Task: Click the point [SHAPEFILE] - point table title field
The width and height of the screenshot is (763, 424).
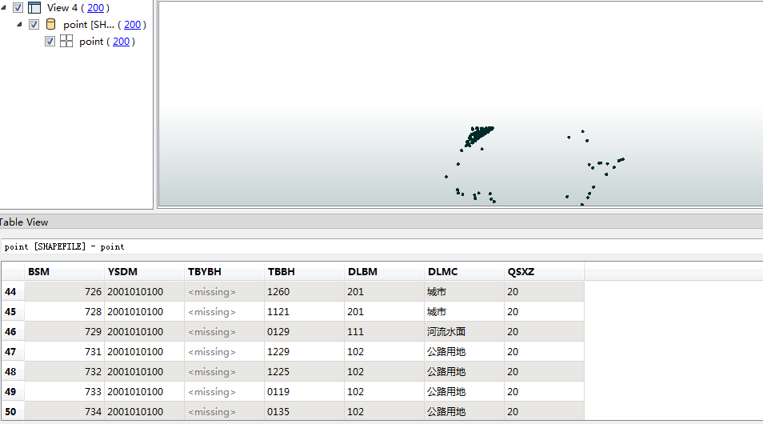Action: click(381, 246)
